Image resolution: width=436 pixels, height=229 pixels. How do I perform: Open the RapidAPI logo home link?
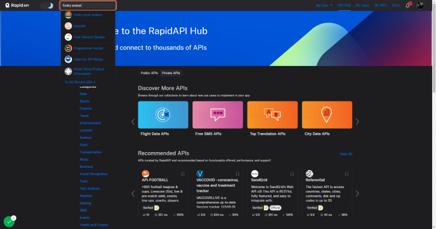[17, 5]
